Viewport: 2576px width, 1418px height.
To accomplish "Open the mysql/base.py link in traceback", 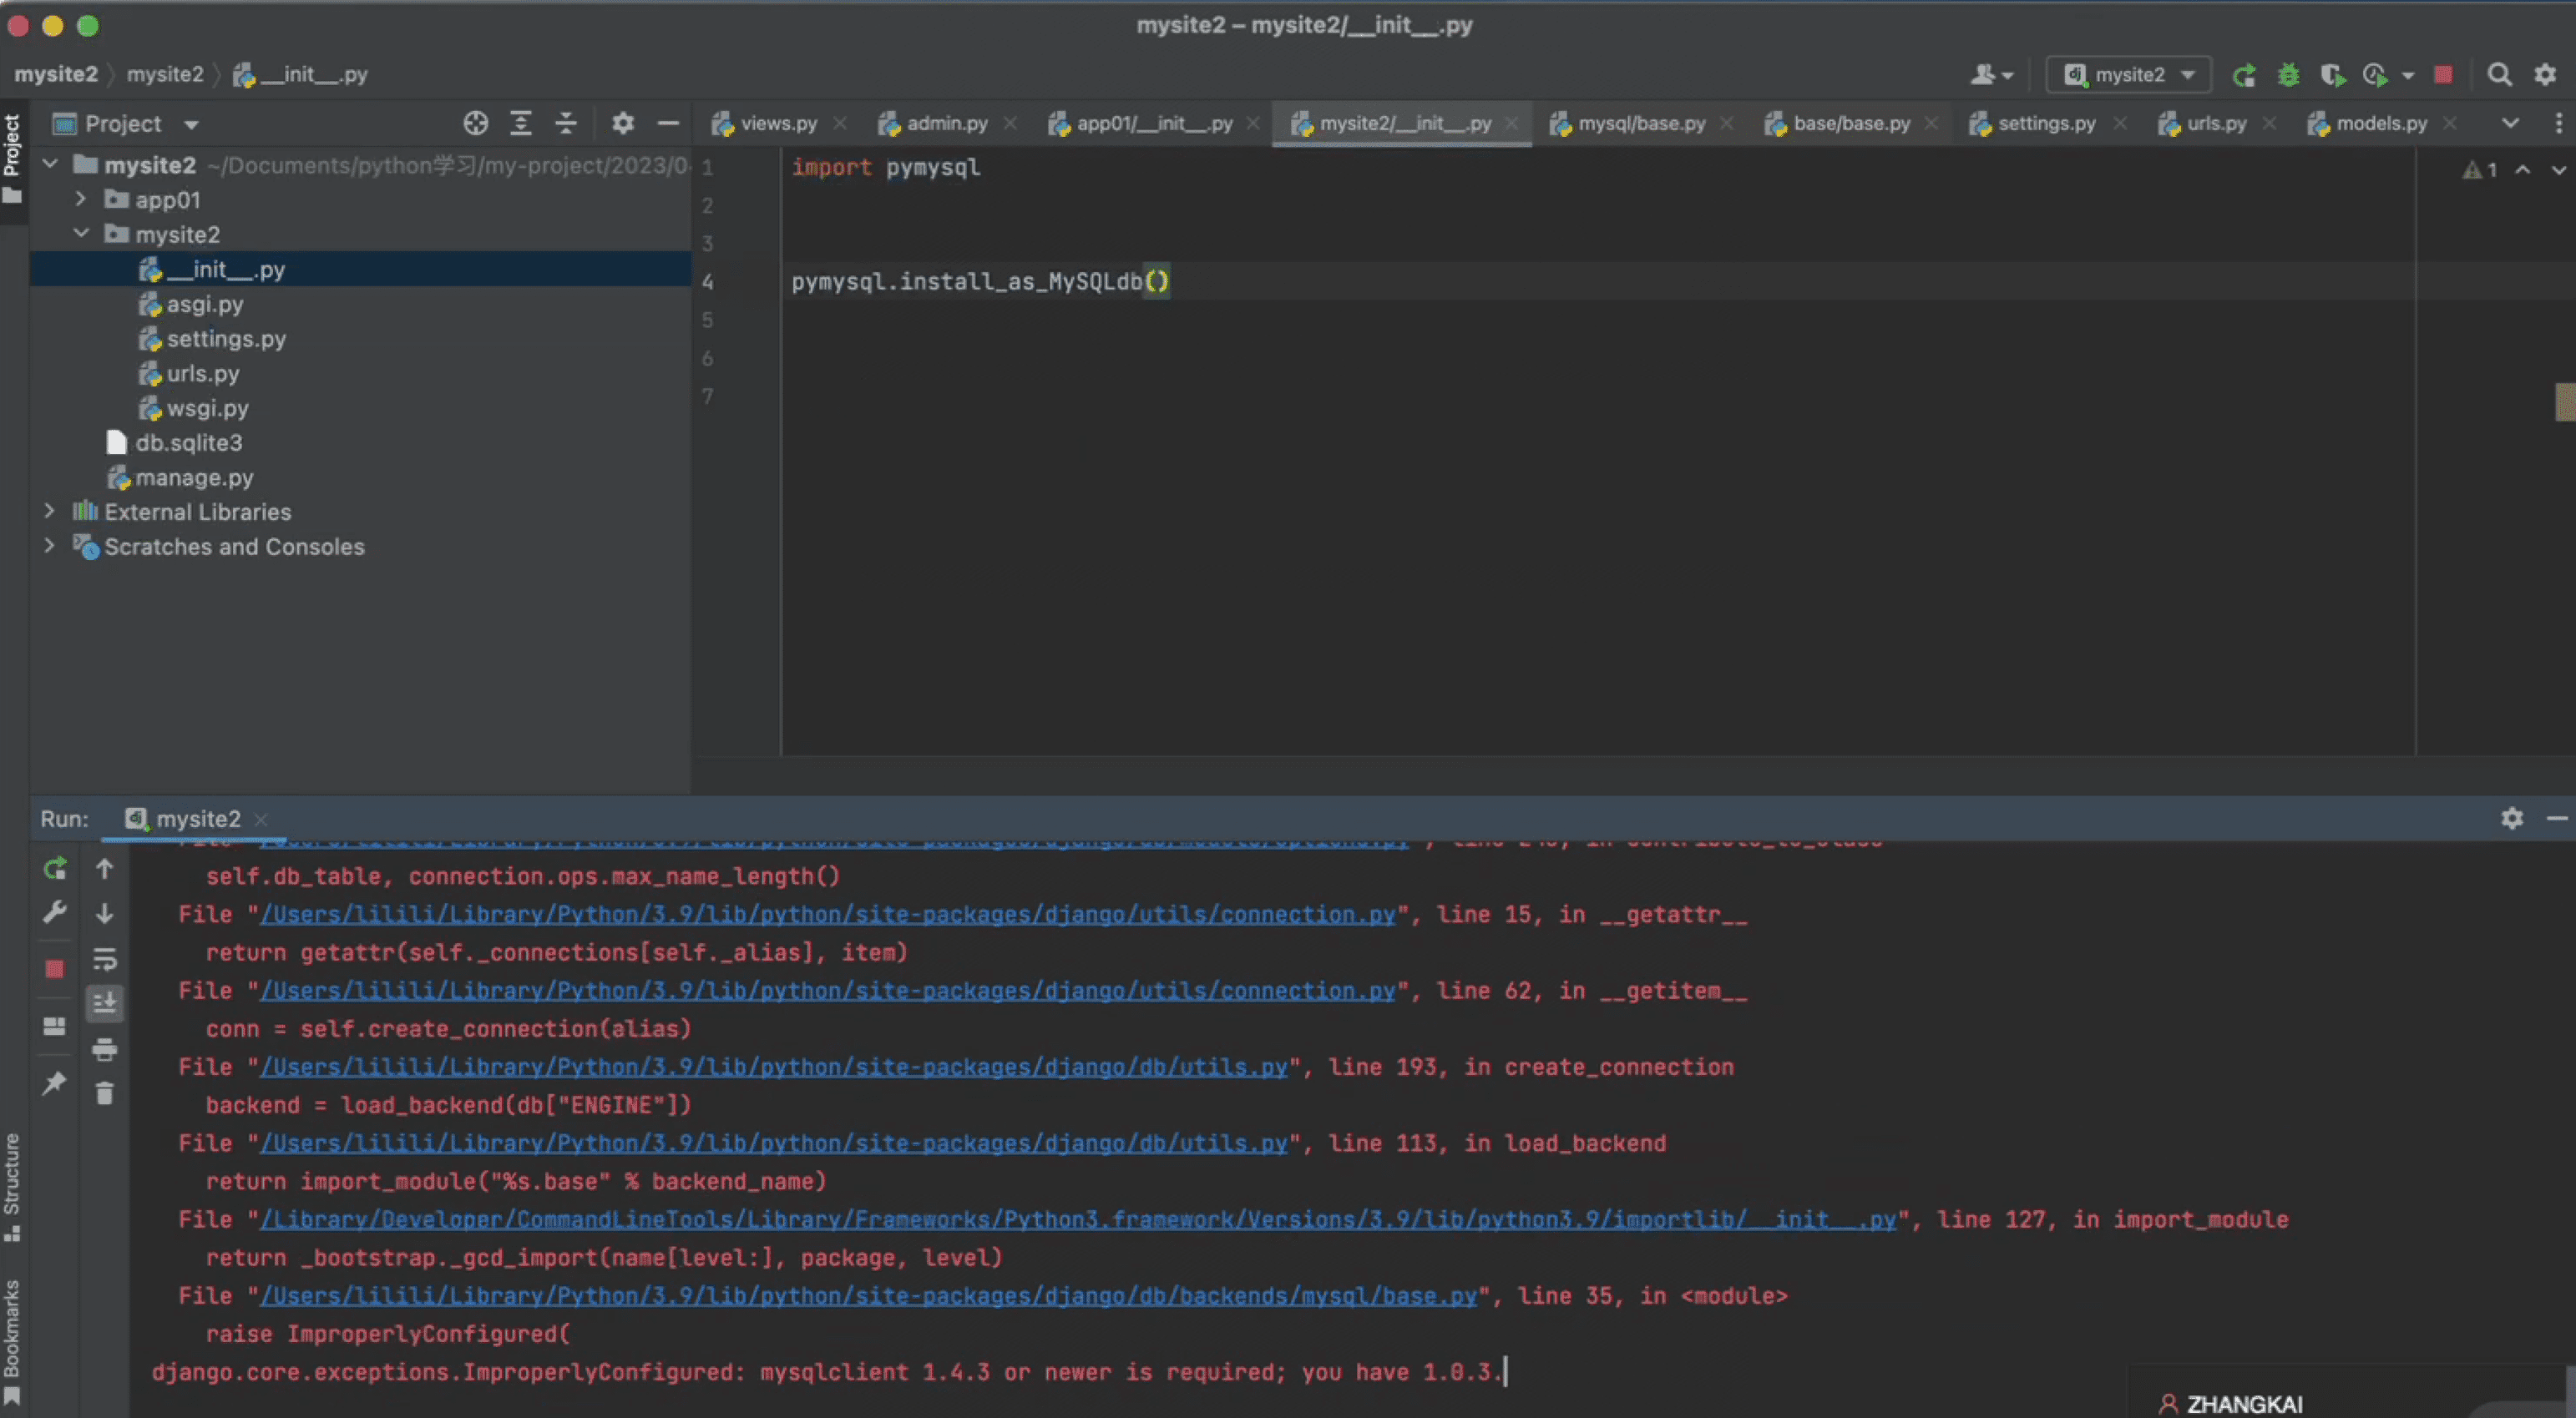I will pos(868,1295).
